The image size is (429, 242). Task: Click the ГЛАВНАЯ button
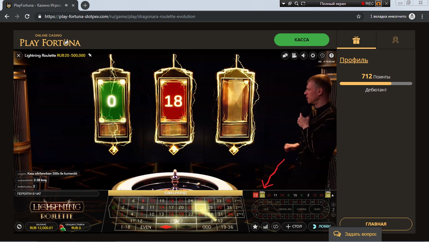pyautogui.click(x=376, y=224)
